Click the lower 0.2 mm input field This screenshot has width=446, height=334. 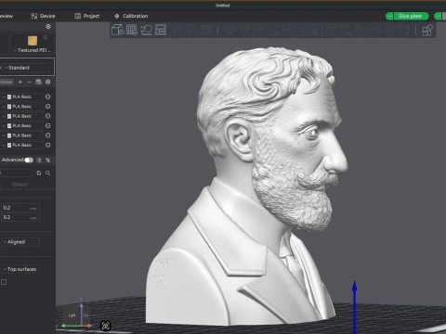coord(20,217)
